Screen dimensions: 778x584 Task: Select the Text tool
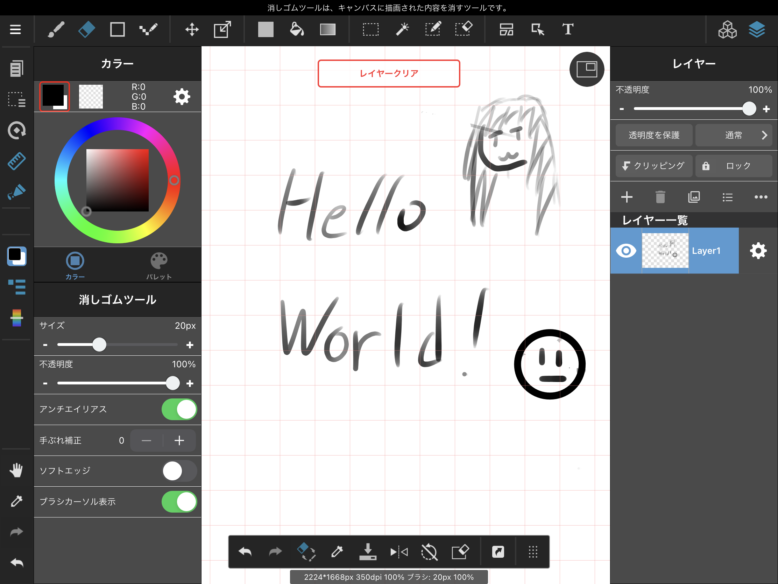(568, 29)
